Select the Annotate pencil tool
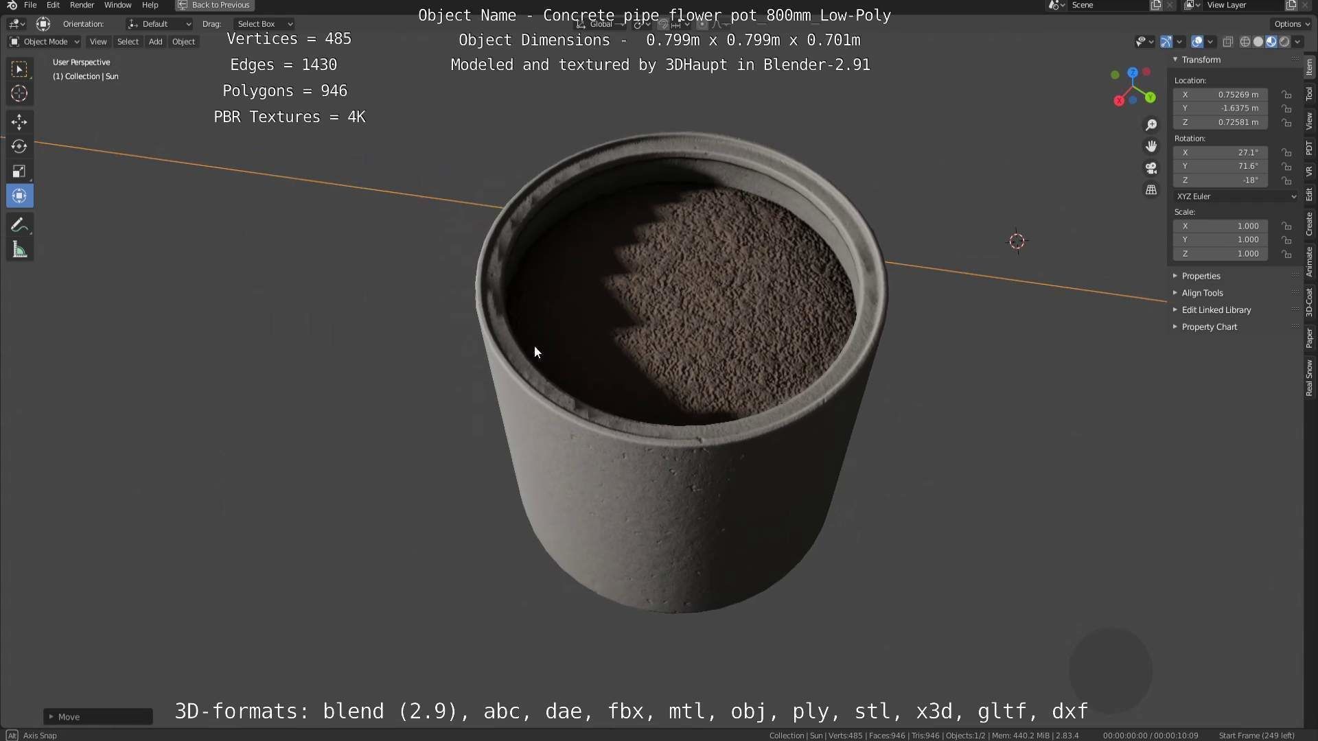Viewport: 1318px width, 741px height. click(x=19, y=226)
